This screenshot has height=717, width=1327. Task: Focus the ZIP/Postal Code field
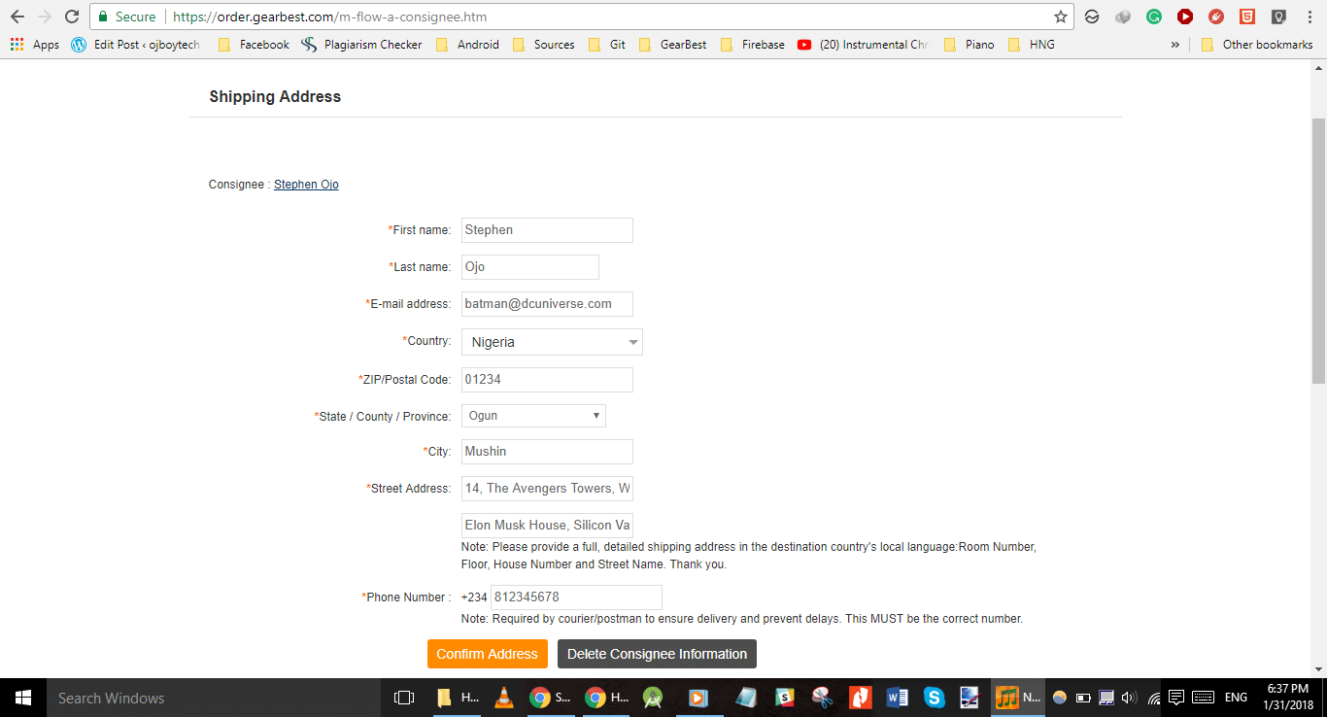pyautogui.click(x=547, y=379)
